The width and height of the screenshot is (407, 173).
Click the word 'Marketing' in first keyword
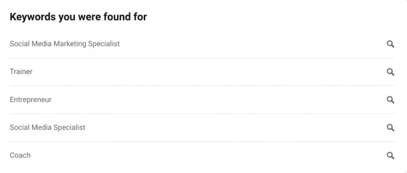tap(70, 44)
